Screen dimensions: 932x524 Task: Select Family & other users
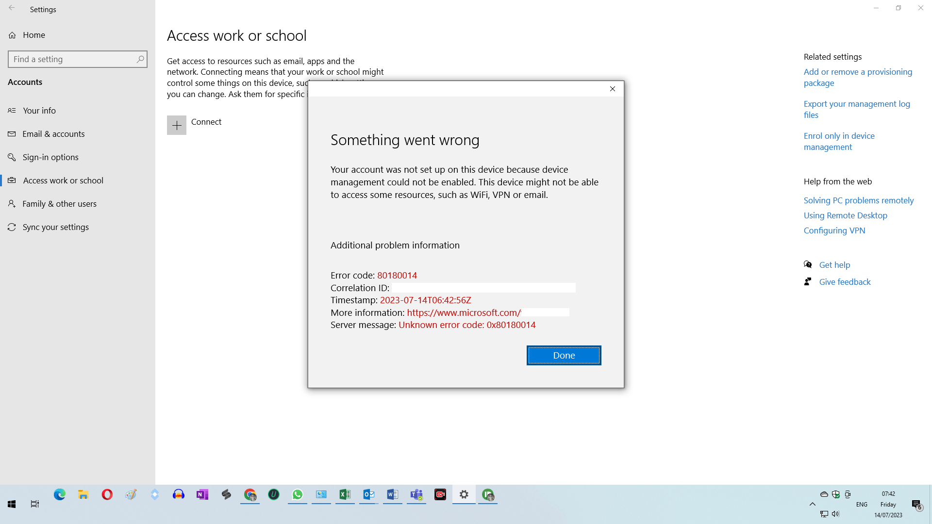point(59,204)
